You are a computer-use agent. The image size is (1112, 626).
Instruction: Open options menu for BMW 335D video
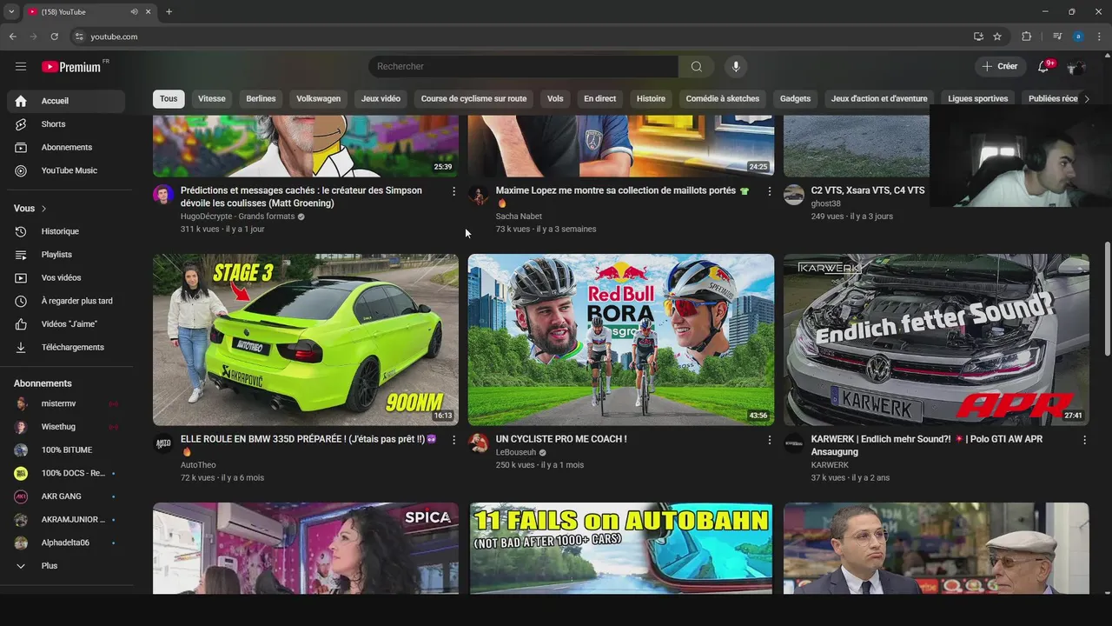pos(453,440)
